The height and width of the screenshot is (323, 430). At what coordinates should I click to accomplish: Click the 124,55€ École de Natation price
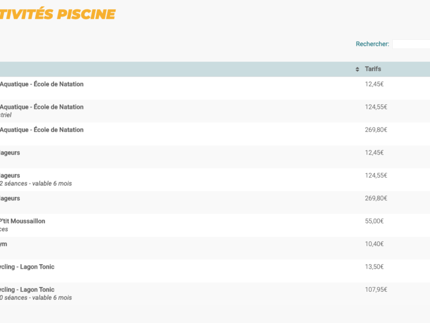point(376,107)
